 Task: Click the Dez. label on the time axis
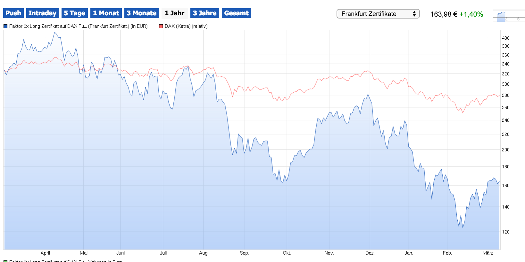click(370, 253)
